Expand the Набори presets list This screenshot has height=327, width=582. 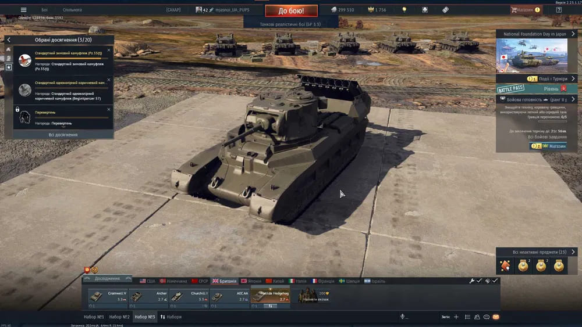pos(172,317)
